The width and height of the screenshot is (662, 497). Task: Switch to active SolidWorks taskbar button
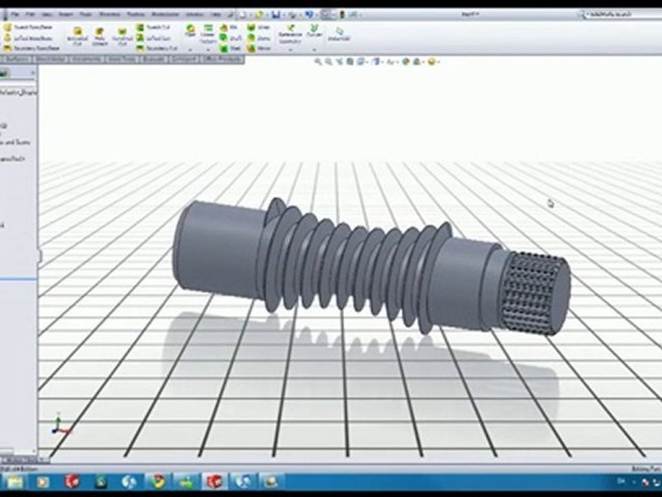pos(215,481)
